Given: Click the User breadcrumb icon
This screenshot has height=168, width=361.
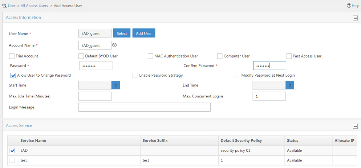Looking at the screenshot, I should tap(4, 5).
